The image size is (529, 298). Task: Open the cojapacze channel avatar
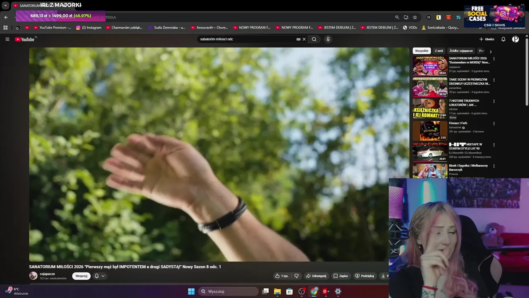[x=33, y=276]
